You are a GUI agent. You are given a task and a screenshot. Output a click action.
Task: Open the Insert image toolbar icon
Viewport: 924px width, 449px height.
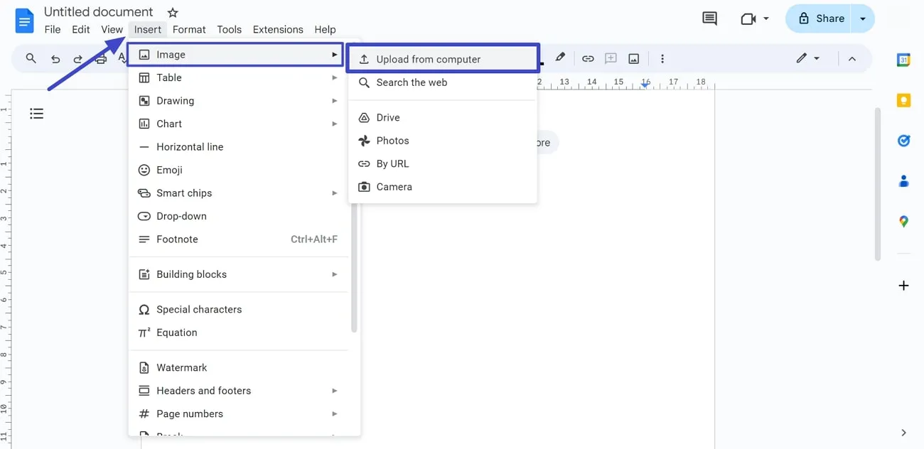633,58
